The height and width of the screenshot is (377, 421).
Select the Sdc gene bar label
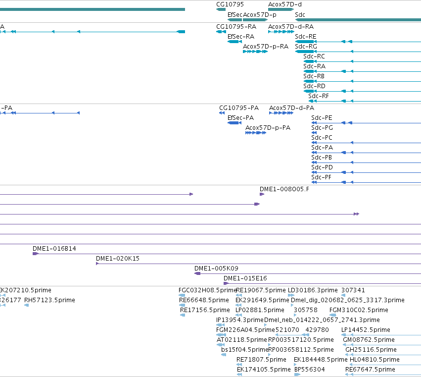point(300,15)
